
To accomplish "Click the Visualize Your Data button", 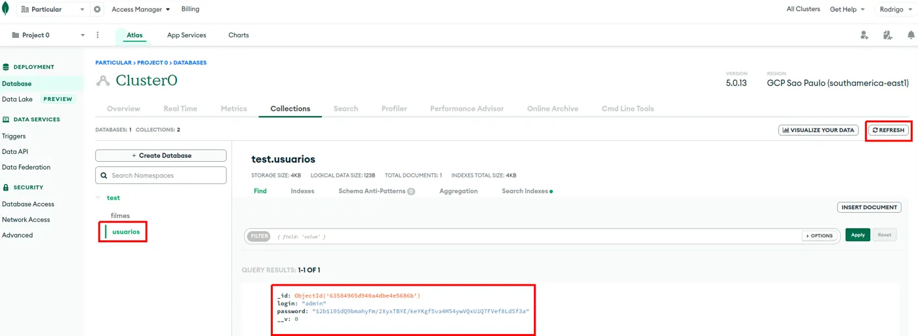I will point(818,130).
